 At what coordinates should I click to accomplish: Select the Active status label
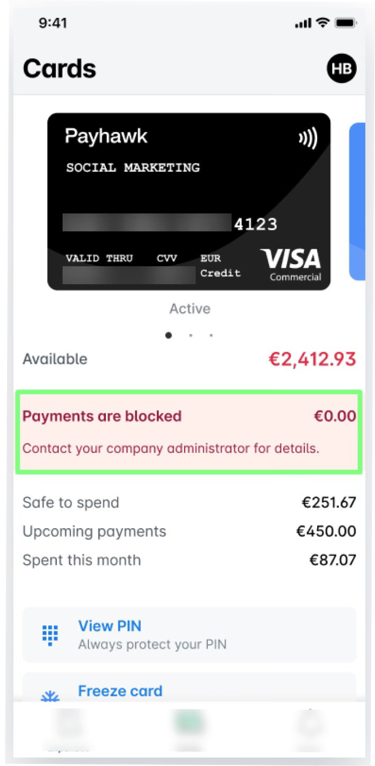tap(190, 308)
